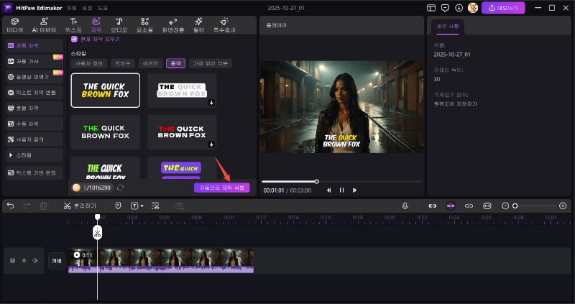This screenshot has height=304, width=575.
Task: Open the text (T) dropdown in the timeline toolbar
Action: (137, 206)
